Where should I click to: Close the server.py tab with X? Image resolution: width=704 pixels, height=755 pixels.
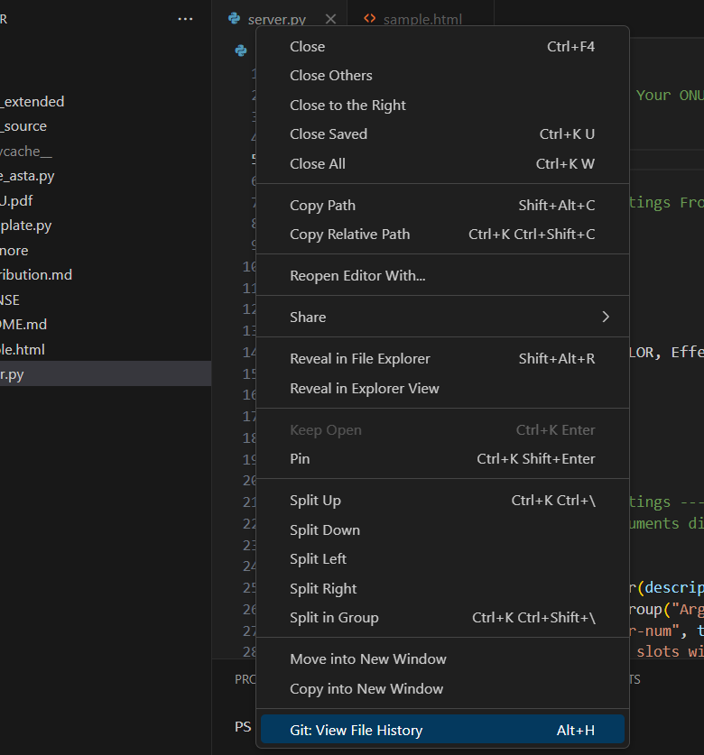330,19
